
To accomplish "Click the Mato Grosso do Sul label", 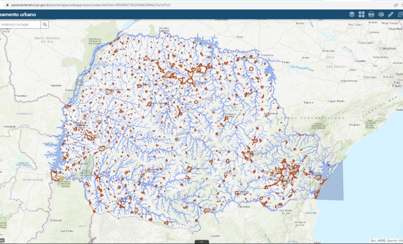I will pyautogui.click(x=47, y=40).
